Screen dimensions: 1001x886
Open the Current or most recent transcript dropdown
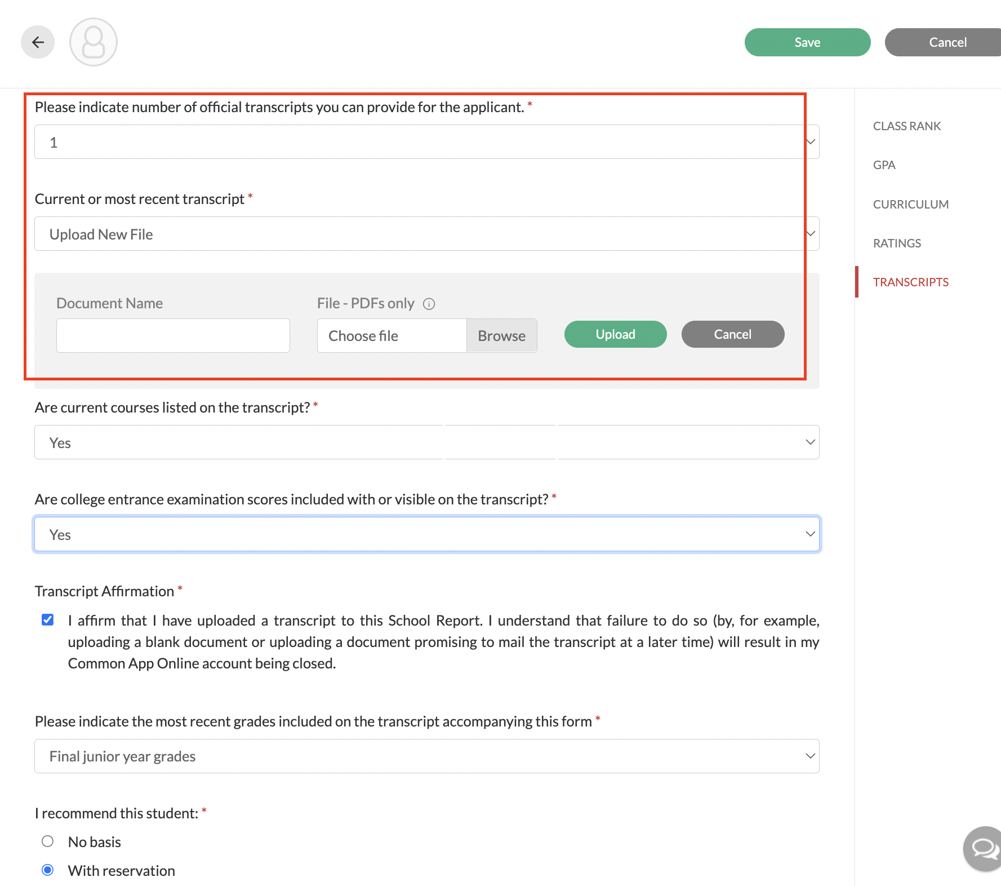[x=427, y=234]
